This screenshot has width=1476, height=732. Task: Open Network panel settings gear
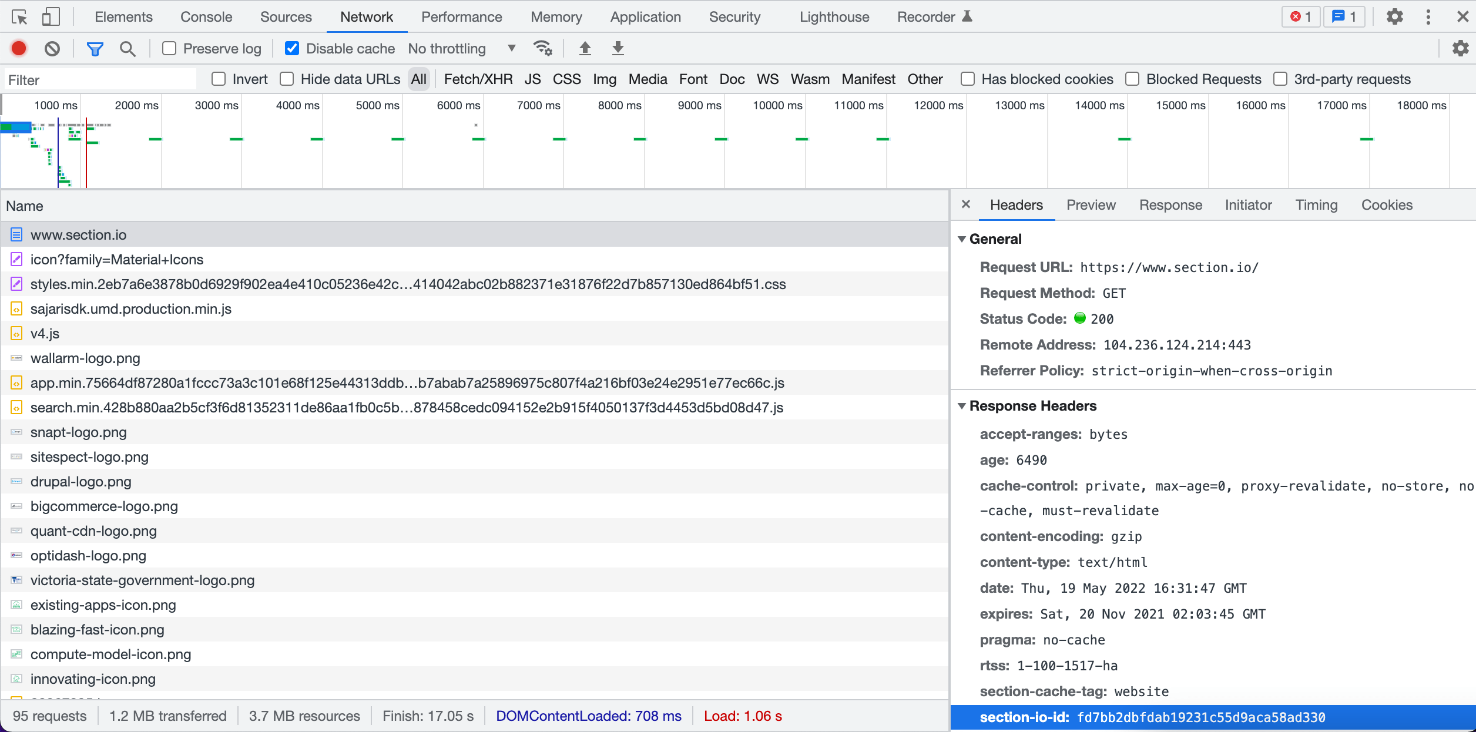[1461, 48]
